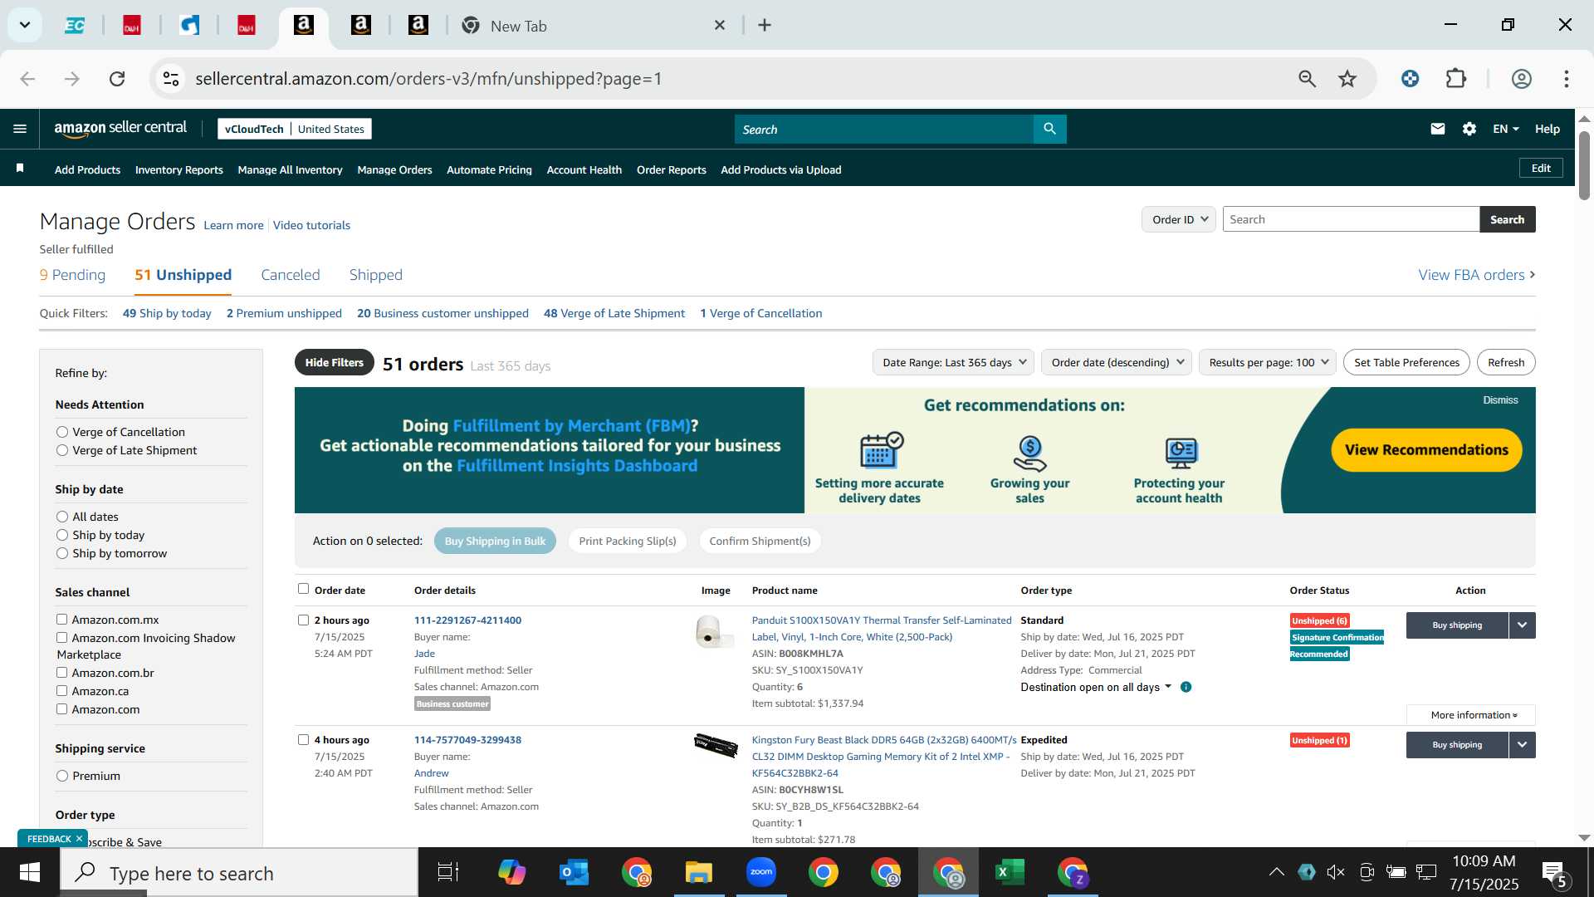Open the Chrome three-dot menu
This screenshot has width=1594, height=897.
pos(1567,79)
